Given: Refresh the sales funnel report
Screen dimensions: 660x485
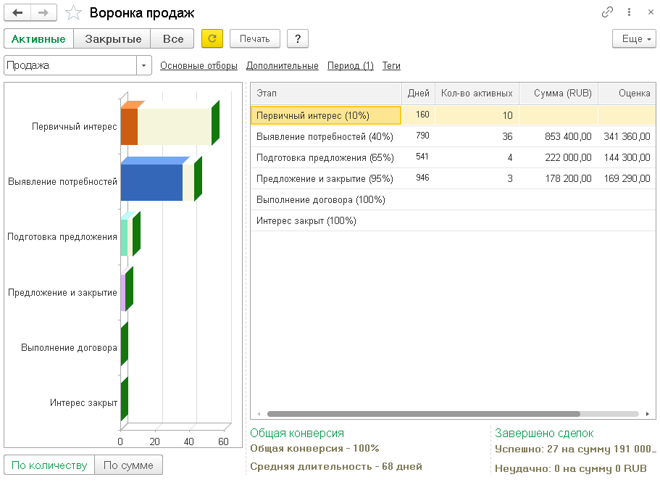Looking at the screenshot, I should click(x=212, y=38).
